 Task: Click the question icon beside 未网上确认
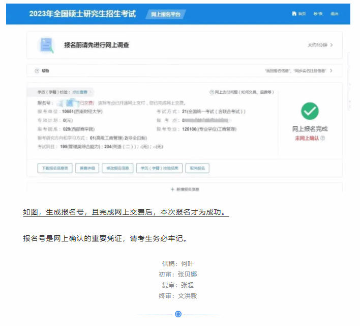click(x=322, y=138)
